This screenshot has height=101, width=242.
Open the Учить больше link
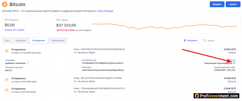click(x=105, y=11)
